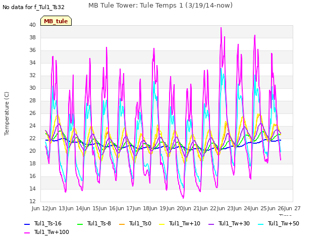The image size is (323, 242).
Task: Click the magenta Tul1_Tw+100 legend swatch
Action: (27, 232)
